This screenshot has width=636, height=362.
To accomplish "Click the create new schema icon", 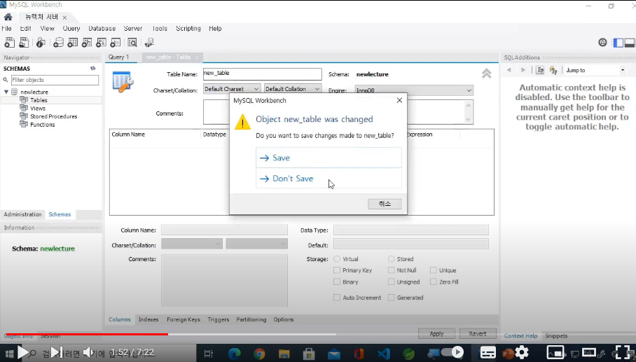I will [x=58, y=42].
